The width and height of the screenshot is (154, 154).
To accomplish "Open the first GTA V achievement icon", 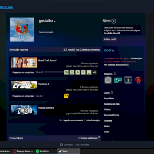I will pyautogui.click(x=66, y=72).
